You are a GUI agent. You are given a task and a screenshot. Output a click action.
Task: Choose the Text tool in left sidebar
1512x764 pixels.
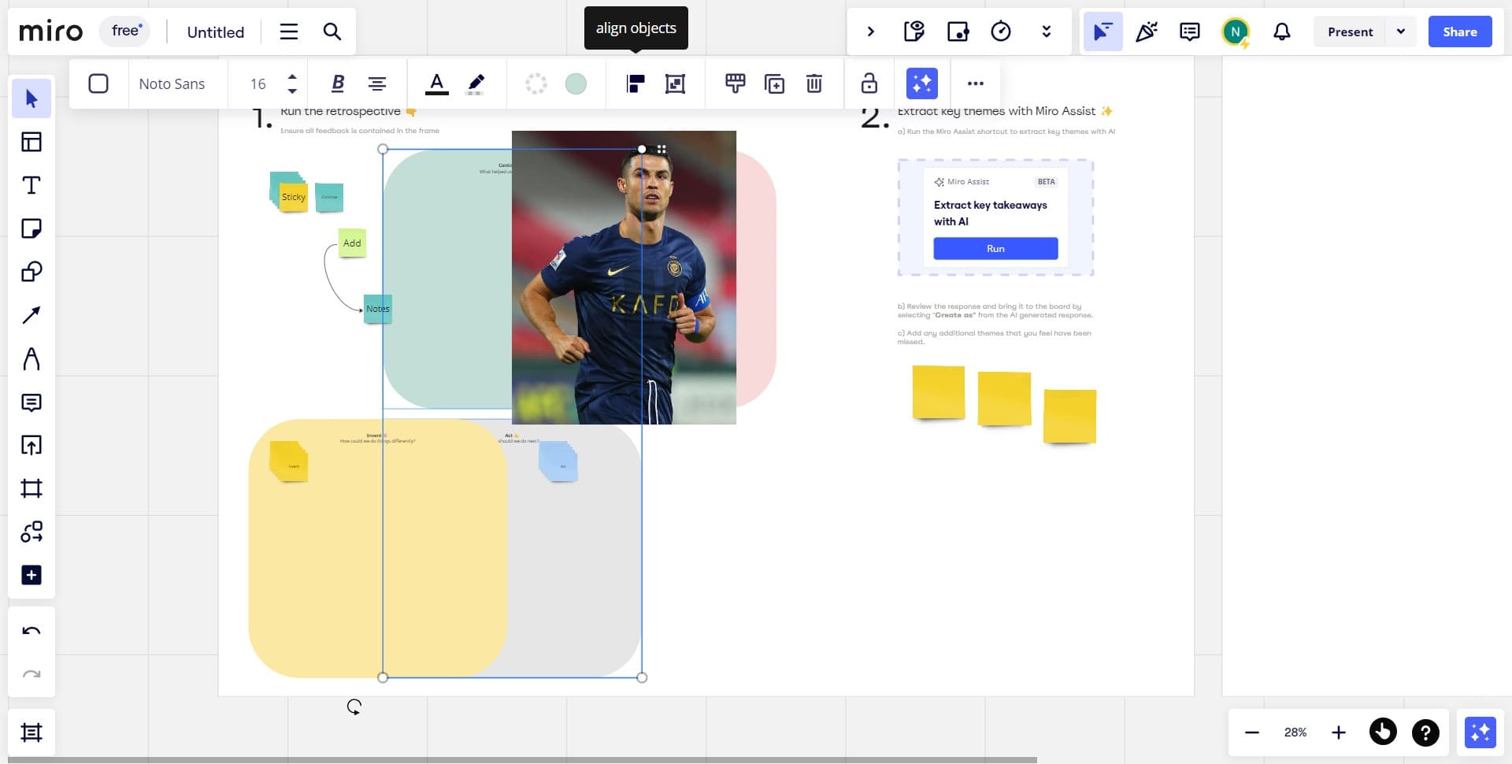click(31, 185)
